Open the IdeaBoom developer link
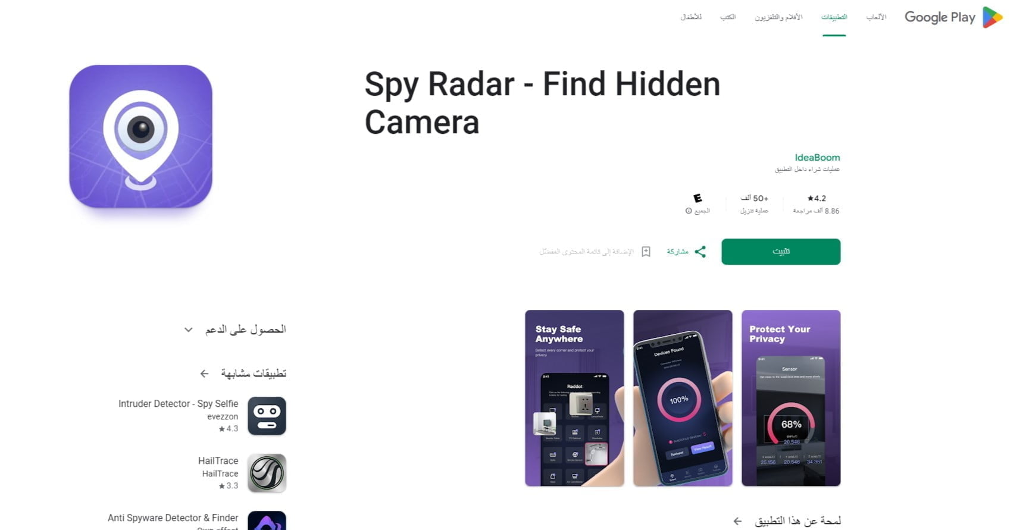 pos(817,158)
